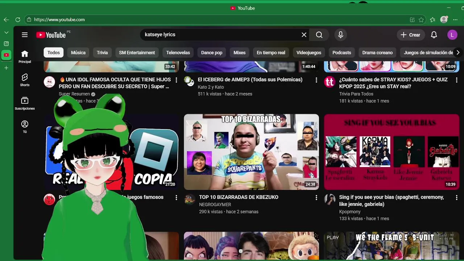The width and height of the screenshot is (464, 261).
Task: Open the Tú section in sidebar
Action: (x=25, y=127)
